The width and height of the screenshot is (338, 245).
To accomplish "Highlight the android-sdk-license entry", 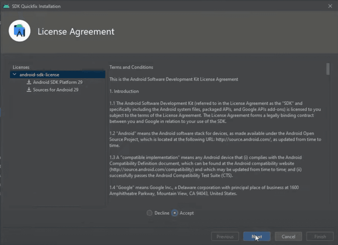I will click(x=39, y=74).
